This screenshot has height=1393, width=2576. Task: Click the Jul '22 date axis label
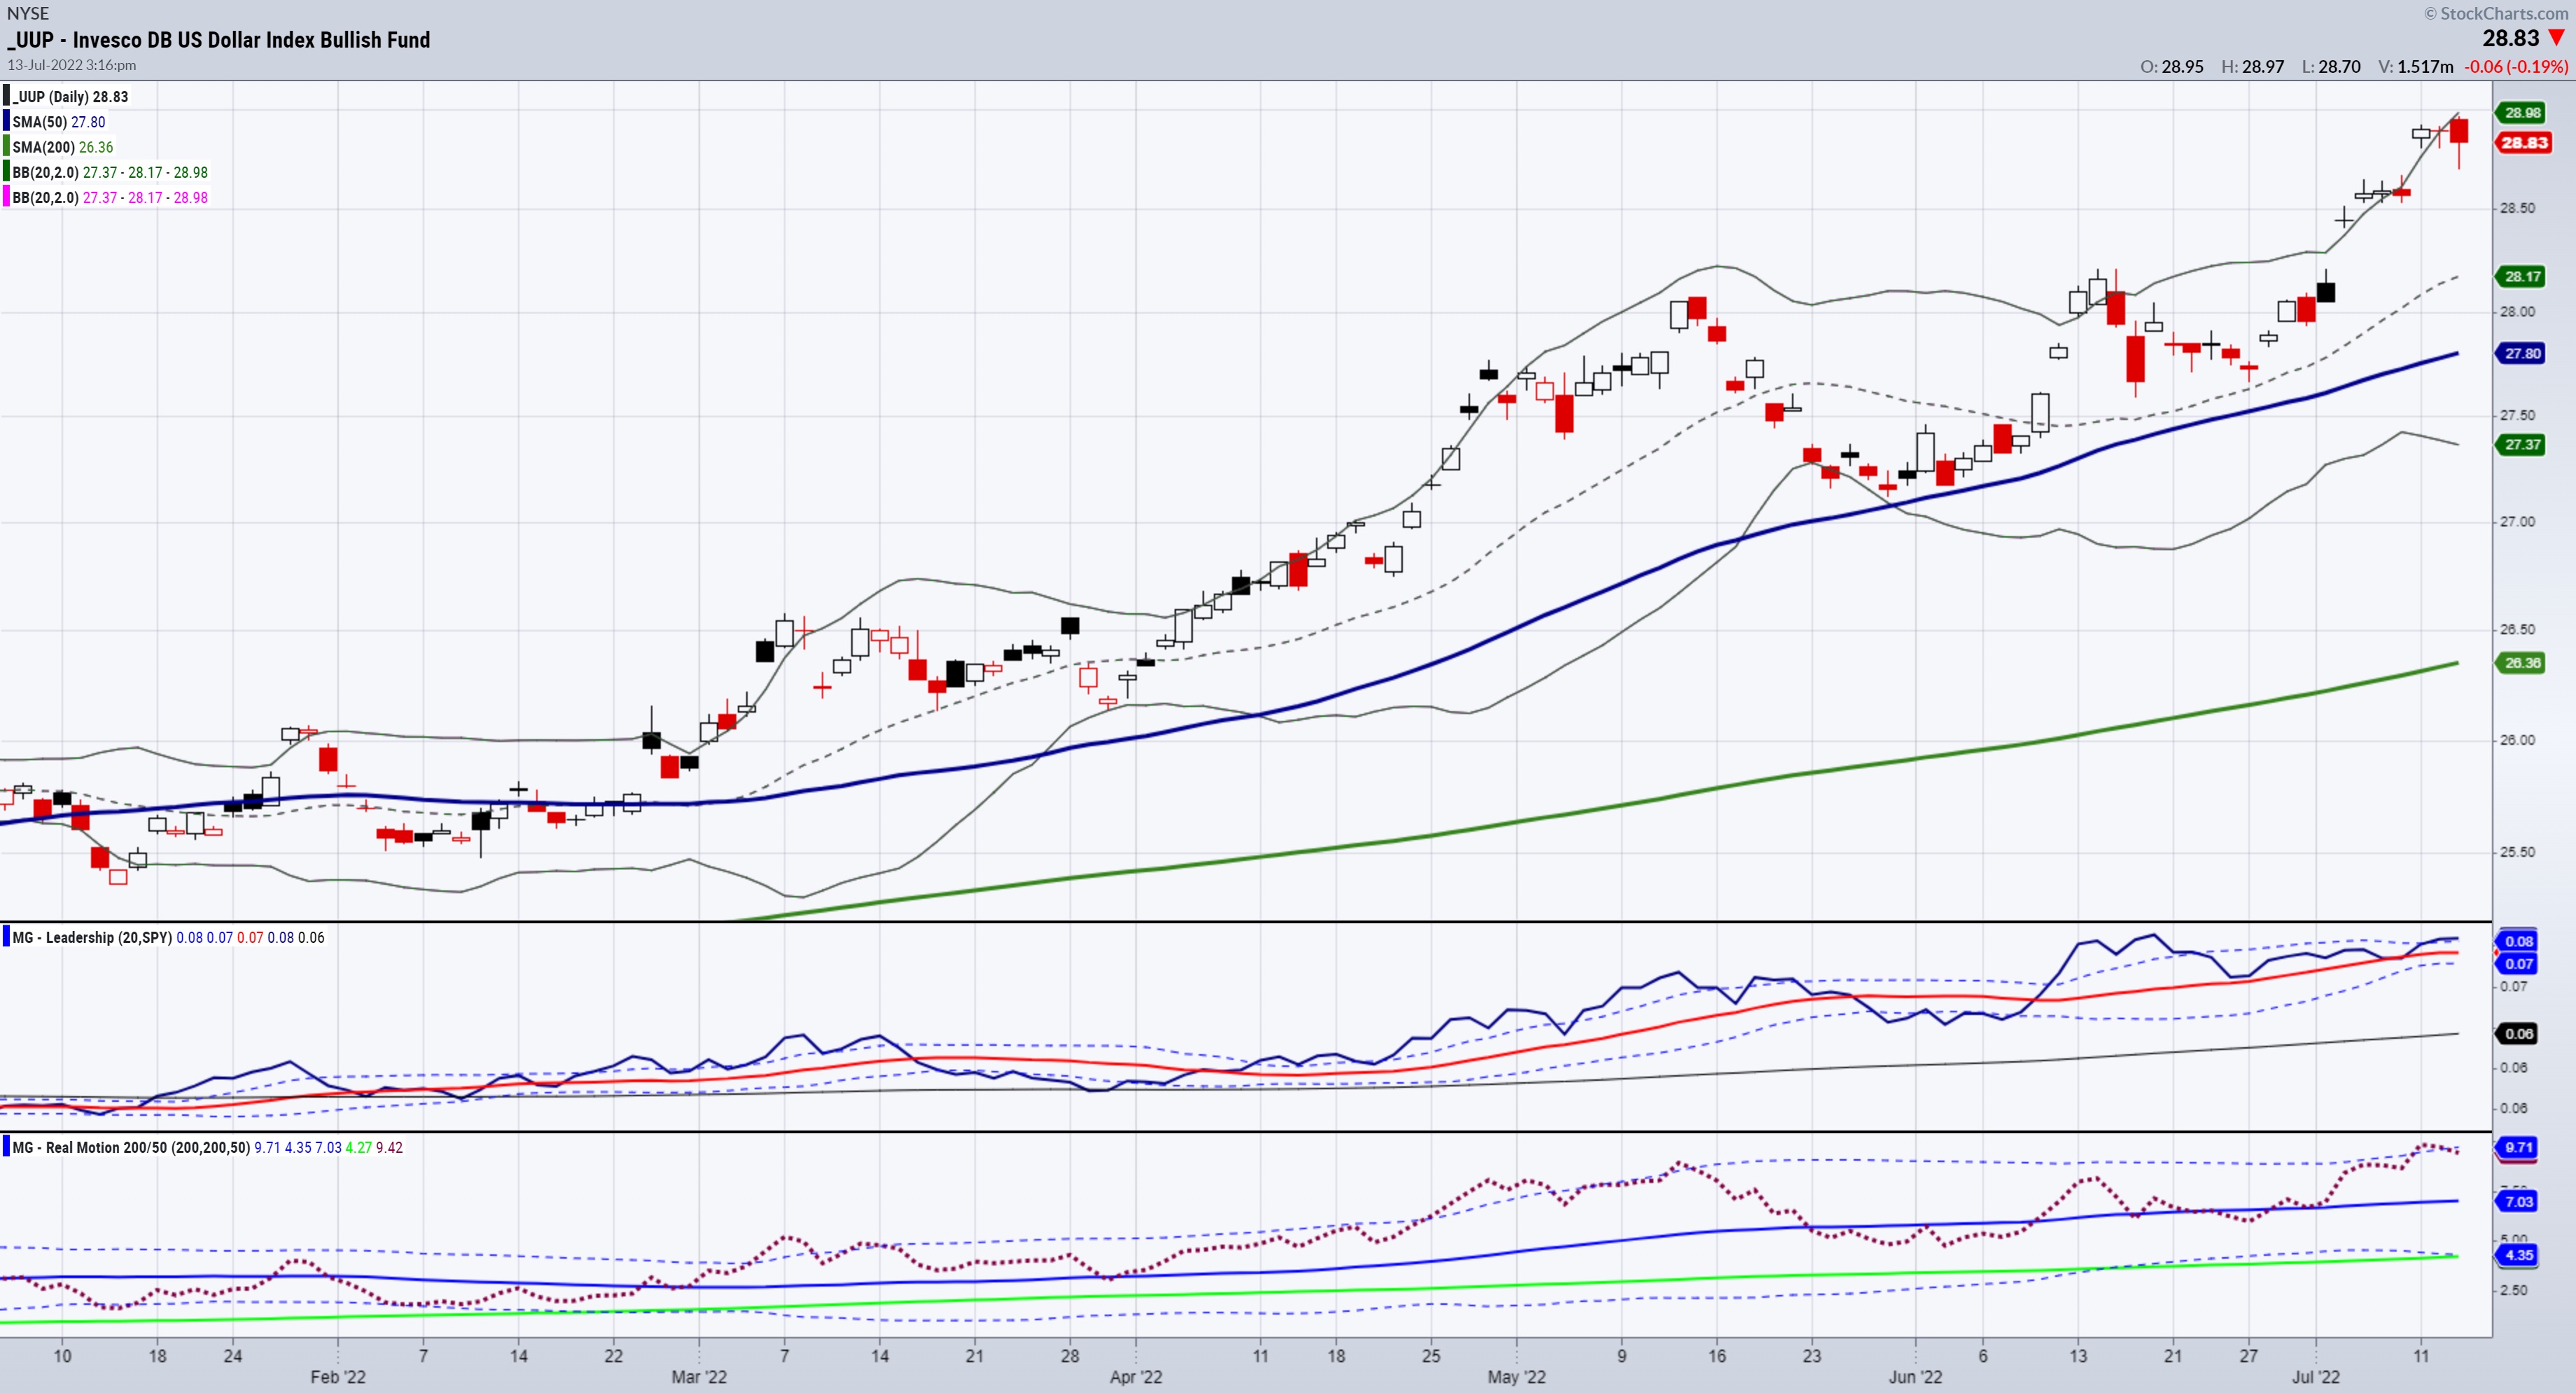pos(2315,1377)
